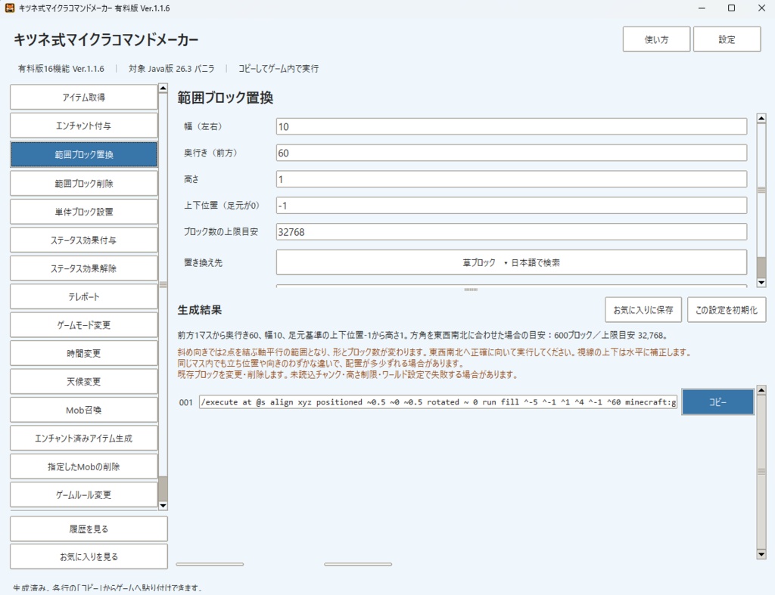Image resolution: width=775 pixels, height=595 pixels.
Task: Select 時間変更 in the sidebar
Action: (x=83, y=354)
